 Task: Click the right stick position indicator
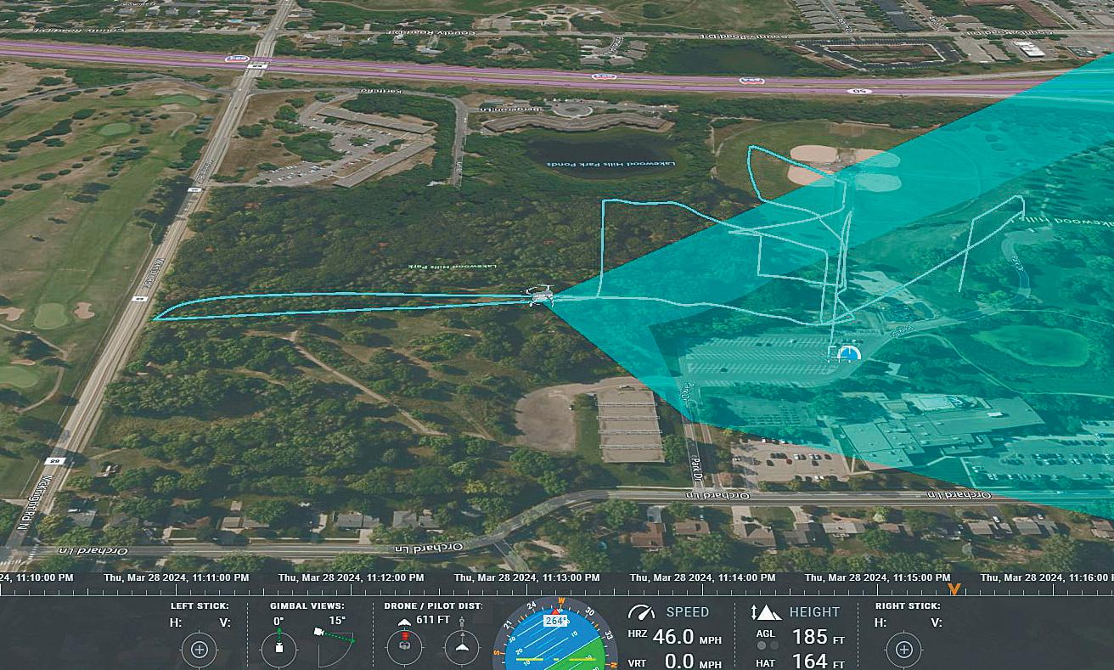pyautogui.click(x=903, y=650)
